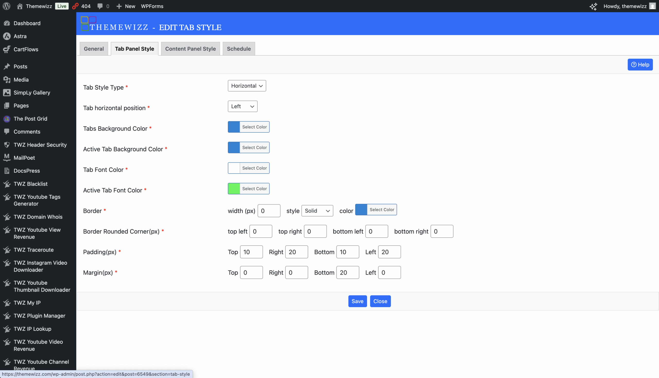This screenshot has height=378, width=659.
Task: Click Select Color for Tab Font Color
Action: pyautogui.click(x=254, y=168)
